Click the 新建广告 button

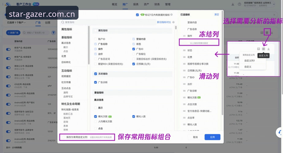click(13, 33)
